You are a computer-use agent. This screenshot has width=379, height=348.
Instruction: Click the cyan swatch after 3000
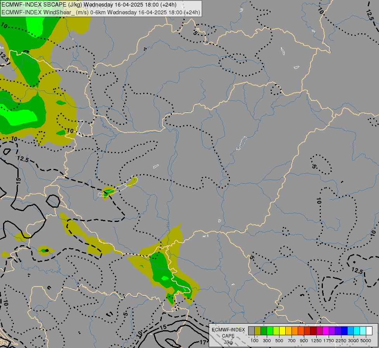(357, 331)
